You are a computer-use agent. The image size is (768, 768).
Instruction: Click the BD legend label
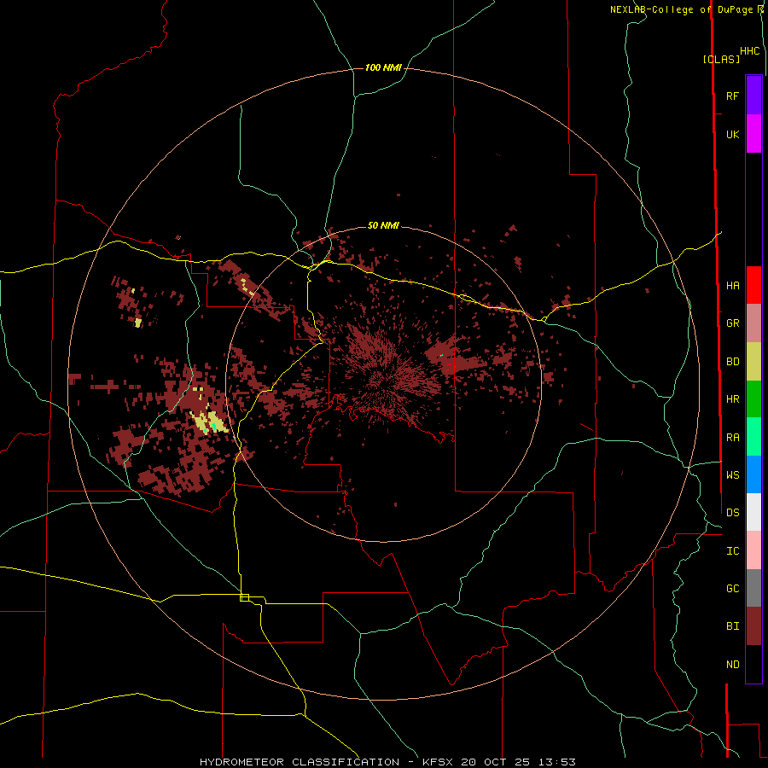pyautogui.click(x=732, y=362)
